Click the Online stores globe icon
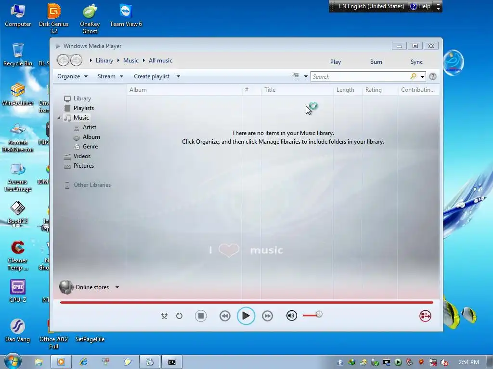Image resolution: width=493 pixels, height=369 pixels. (66, 287)
